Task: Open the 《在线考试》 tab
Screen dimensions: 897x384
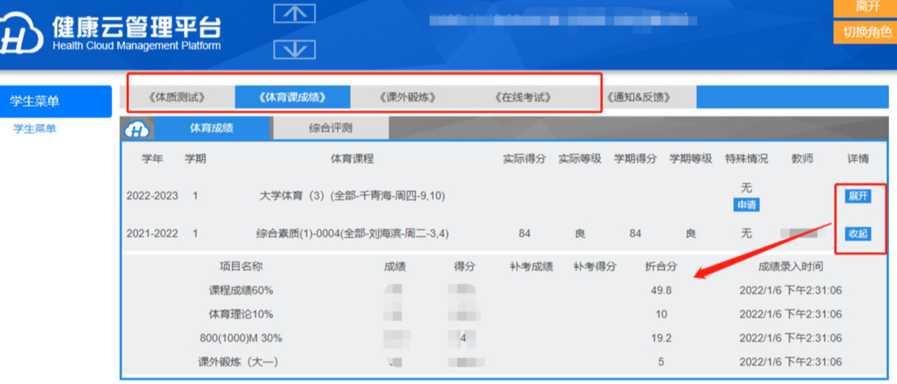Action: pos(523,98)
